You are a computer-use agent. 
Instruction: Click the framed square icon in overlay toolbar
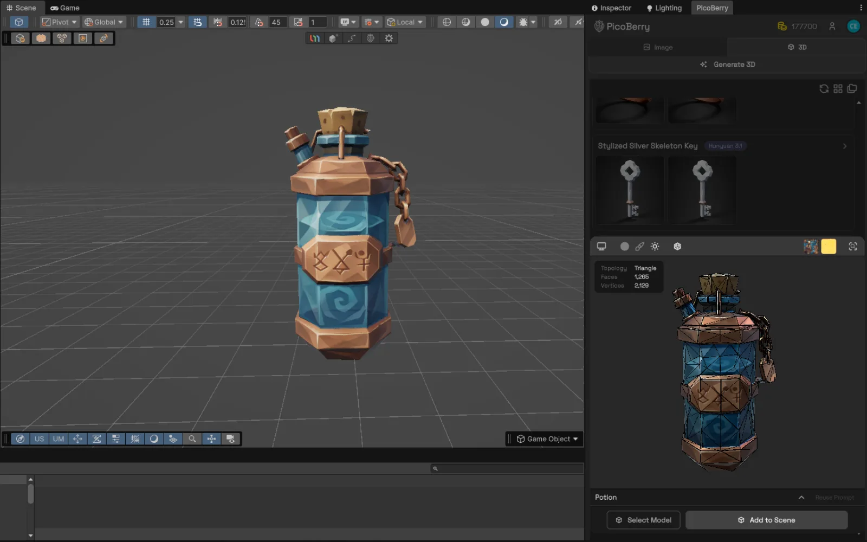pos(82,38)
